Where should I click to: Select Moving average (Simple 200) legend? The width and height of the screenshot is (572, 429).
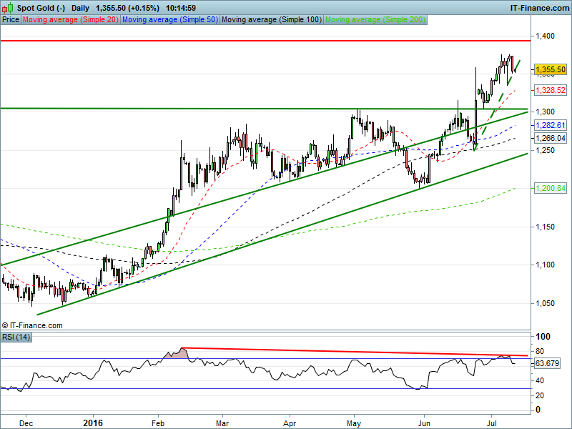tap(375, 20)
